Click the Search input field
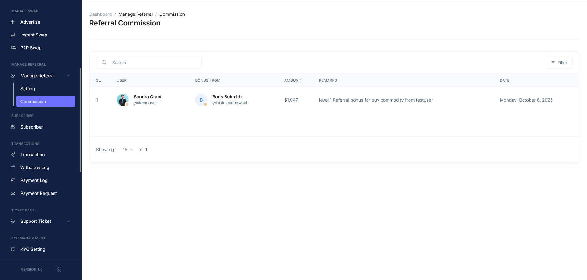The image size is (587, 280). point(154,63)
